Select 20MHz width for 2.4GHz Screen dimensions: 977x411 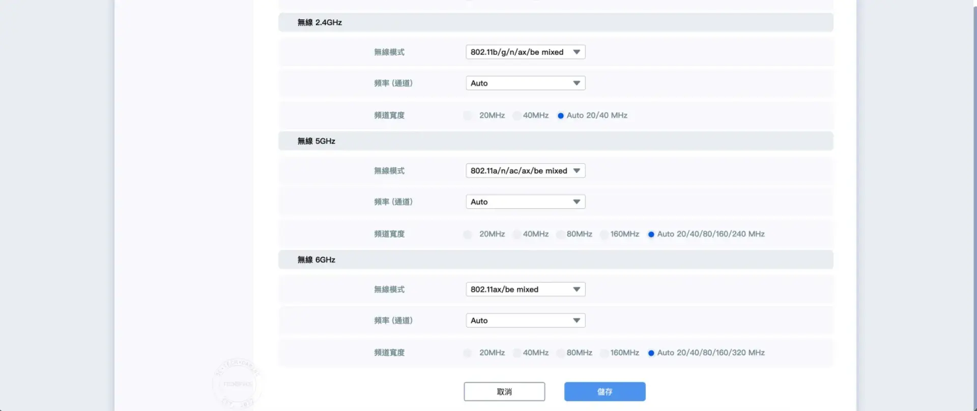[x=468, y=115]
